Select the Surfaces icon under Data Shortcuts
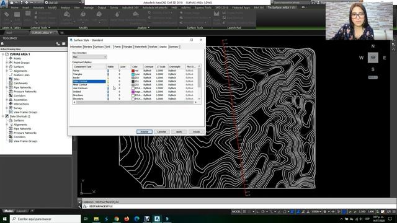The height and width of the screenshot is (223, 397). pyautogui.click(x=11, y=120)
